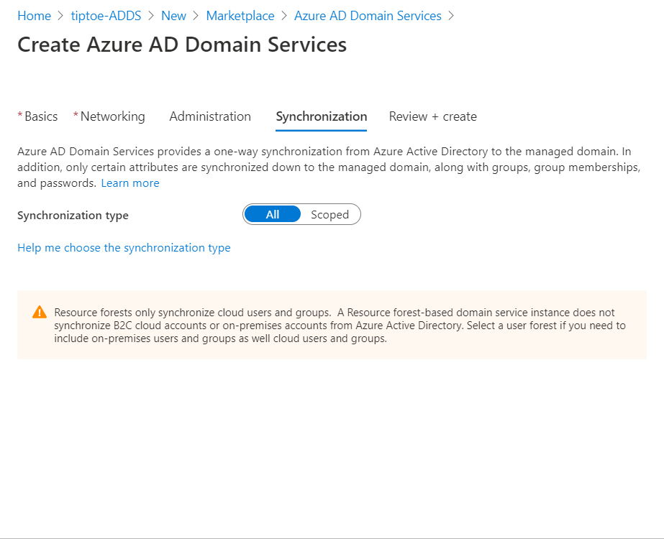This screenshot has width=664, height=539.
Task: Click the one-way synchronization description paragraph
Action: [x=329, y=167]
